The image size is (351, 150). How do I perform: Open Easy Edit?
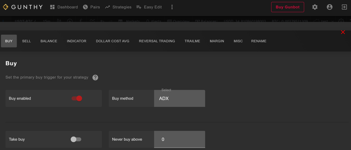(x=149, y=7)
